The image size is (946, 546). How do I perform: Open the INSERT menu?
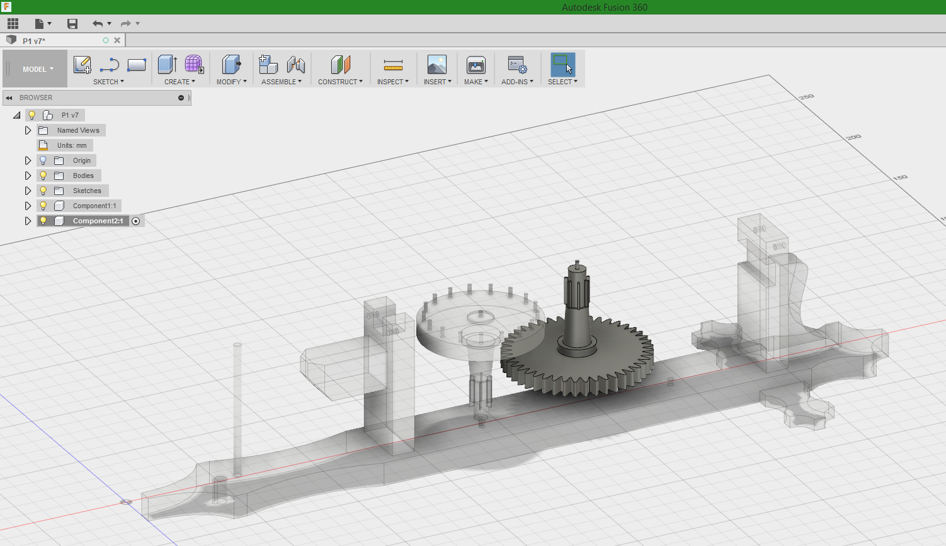tap(437, 82)
